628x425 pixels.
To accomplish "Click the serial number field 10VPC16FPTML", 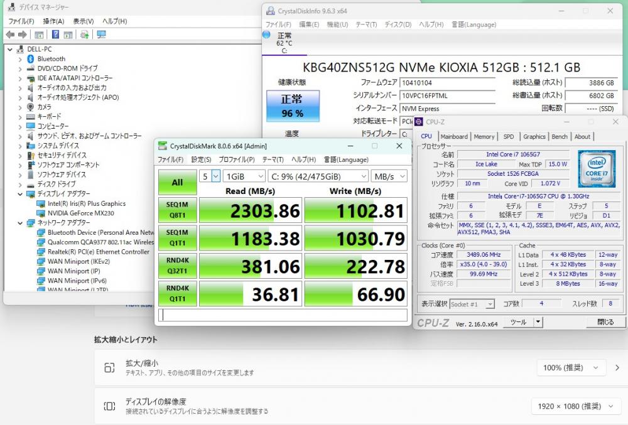I will click(447, 95).
